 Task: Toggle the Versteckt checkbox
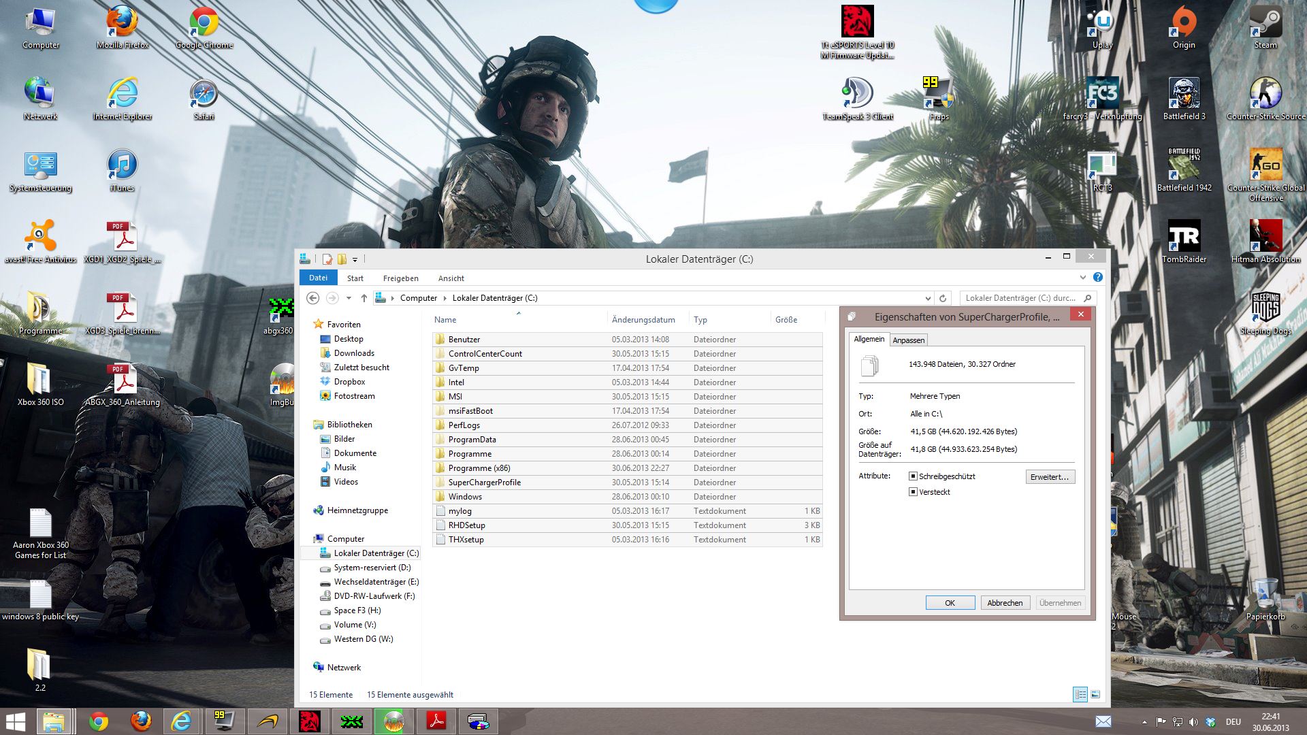click(x=914, y=492)
